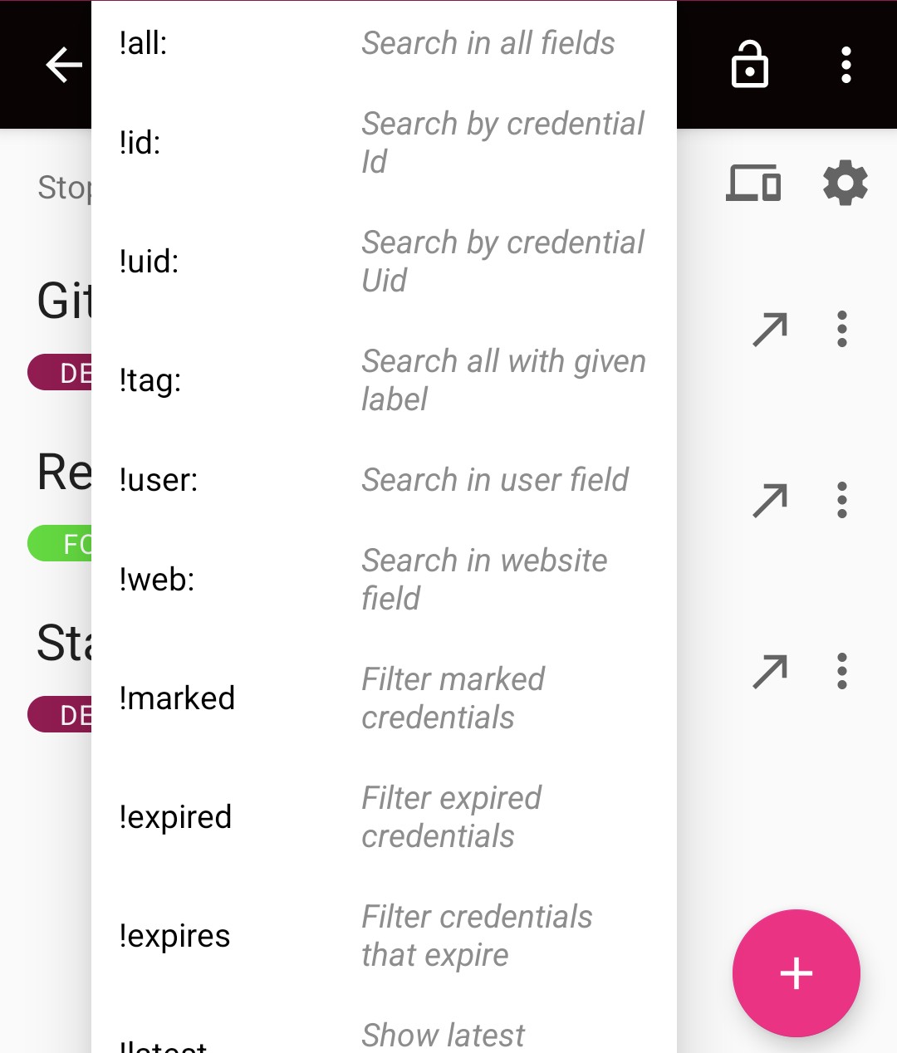Choose the !user: search in user field

pyautogui.click(x=382, y=480)
